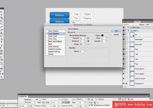Select Stroke in the effects list
The width and height of the screenshot is (153, 108).
(x=55, y=54)
